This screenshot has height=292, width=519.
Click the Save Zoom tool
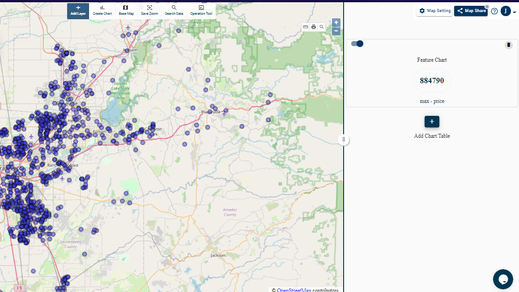149,11
